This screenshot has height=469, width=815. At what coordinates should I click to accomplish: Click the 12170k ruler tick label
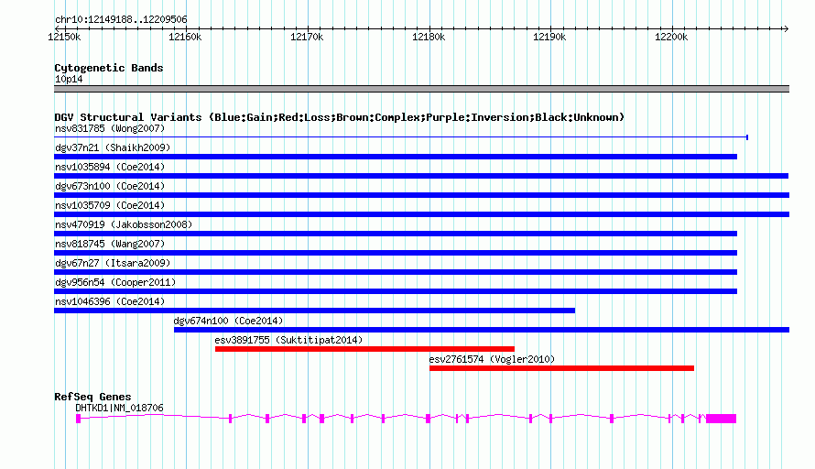click(307, 37)
